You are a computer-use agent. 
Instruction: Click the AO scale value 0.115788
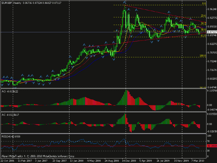212,91
